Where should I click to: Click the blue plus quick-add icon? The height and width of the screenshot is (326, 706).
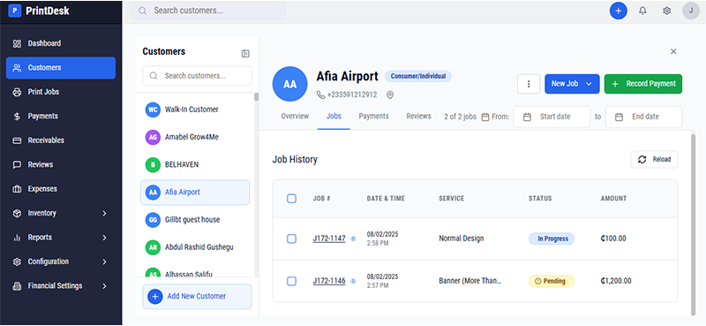619,11
